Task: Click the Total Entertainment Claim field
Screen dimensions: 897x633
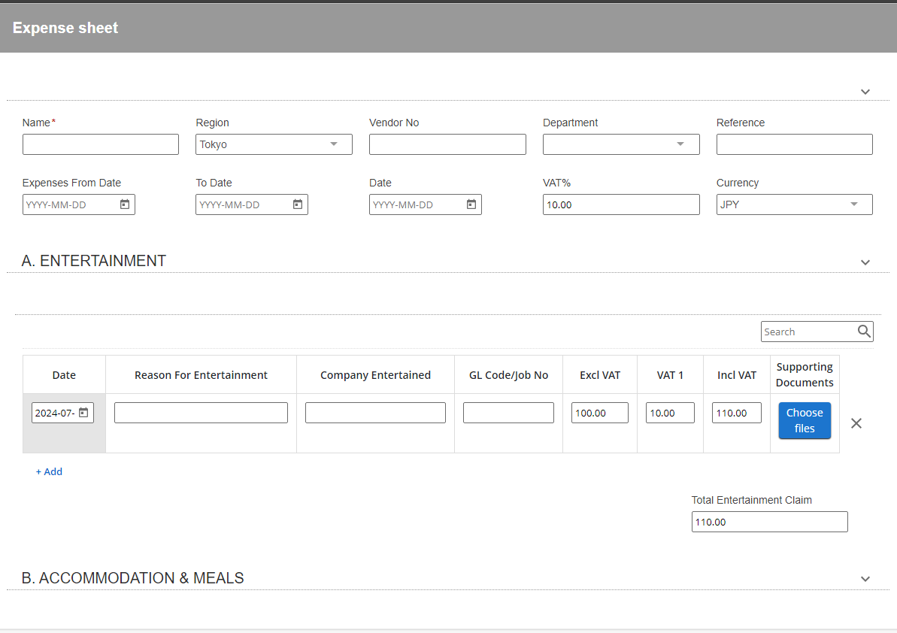Action: click(769, 522)
